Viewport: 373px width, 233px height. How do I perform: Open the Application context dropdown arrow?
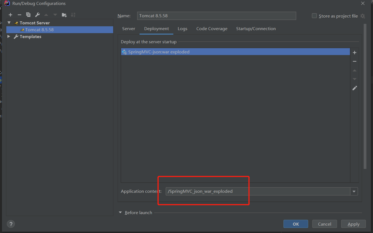[354, 191]
